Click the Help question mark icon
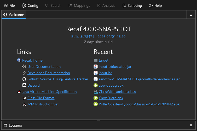Image resolution: width=197 pixels, height=131 pixels. pyautogui.click(x=151, y=5)
